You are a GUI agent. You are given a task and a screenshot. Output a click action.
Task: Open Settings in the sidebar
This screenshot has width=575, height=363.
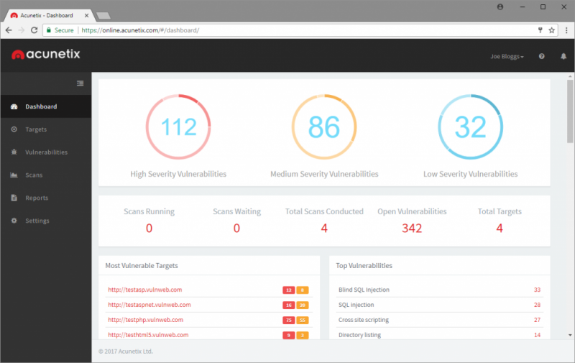coord(46,221)
